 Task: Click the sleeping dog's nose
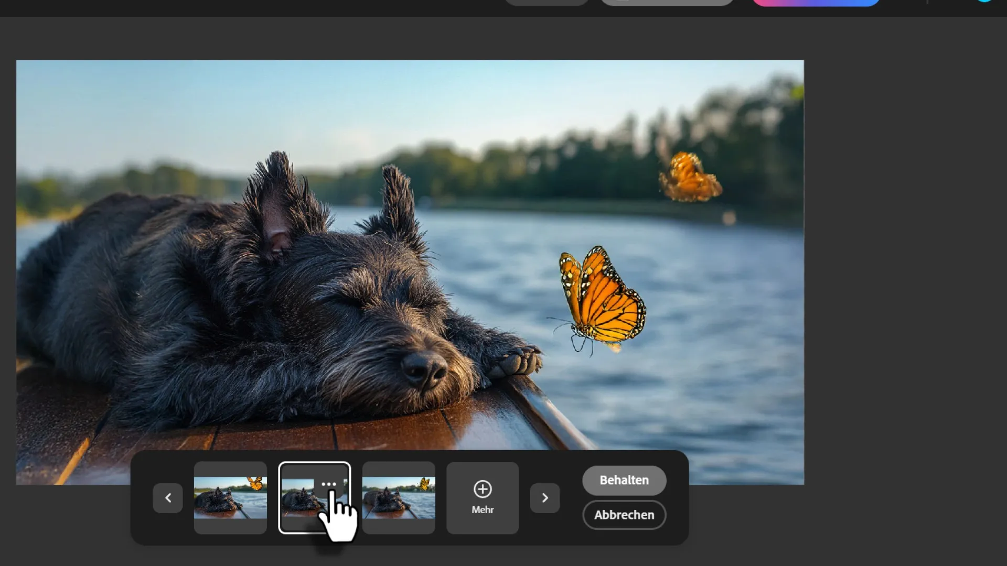[424, 368]
